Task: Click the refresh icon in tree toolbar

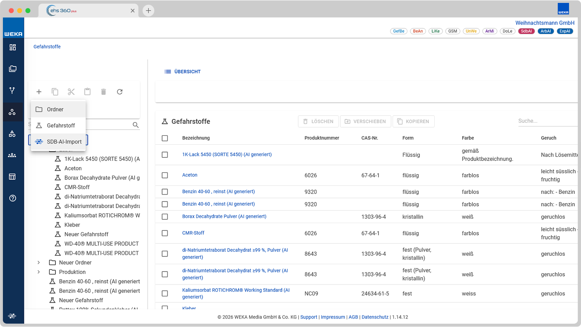Action: click(120, 92)
